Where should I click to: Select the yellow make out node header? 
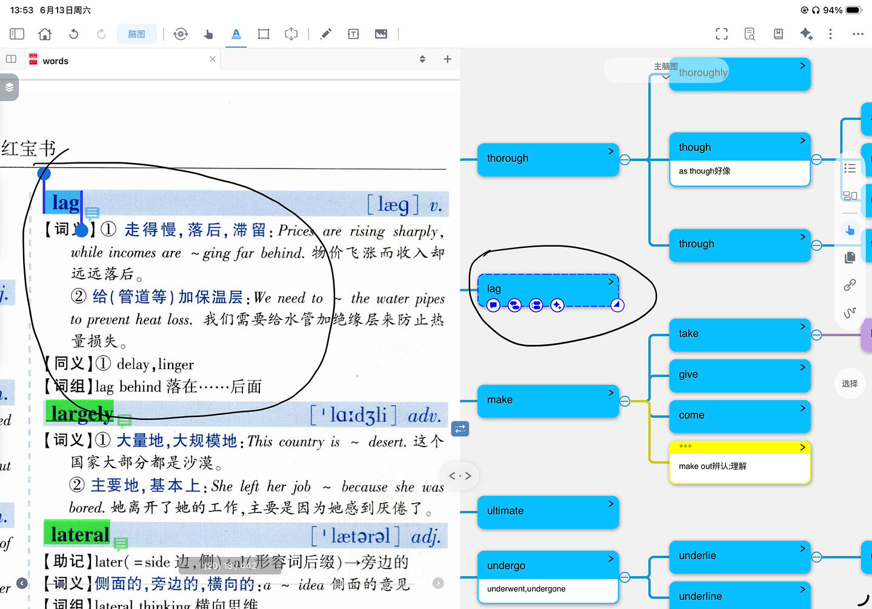tap(740, 447)
